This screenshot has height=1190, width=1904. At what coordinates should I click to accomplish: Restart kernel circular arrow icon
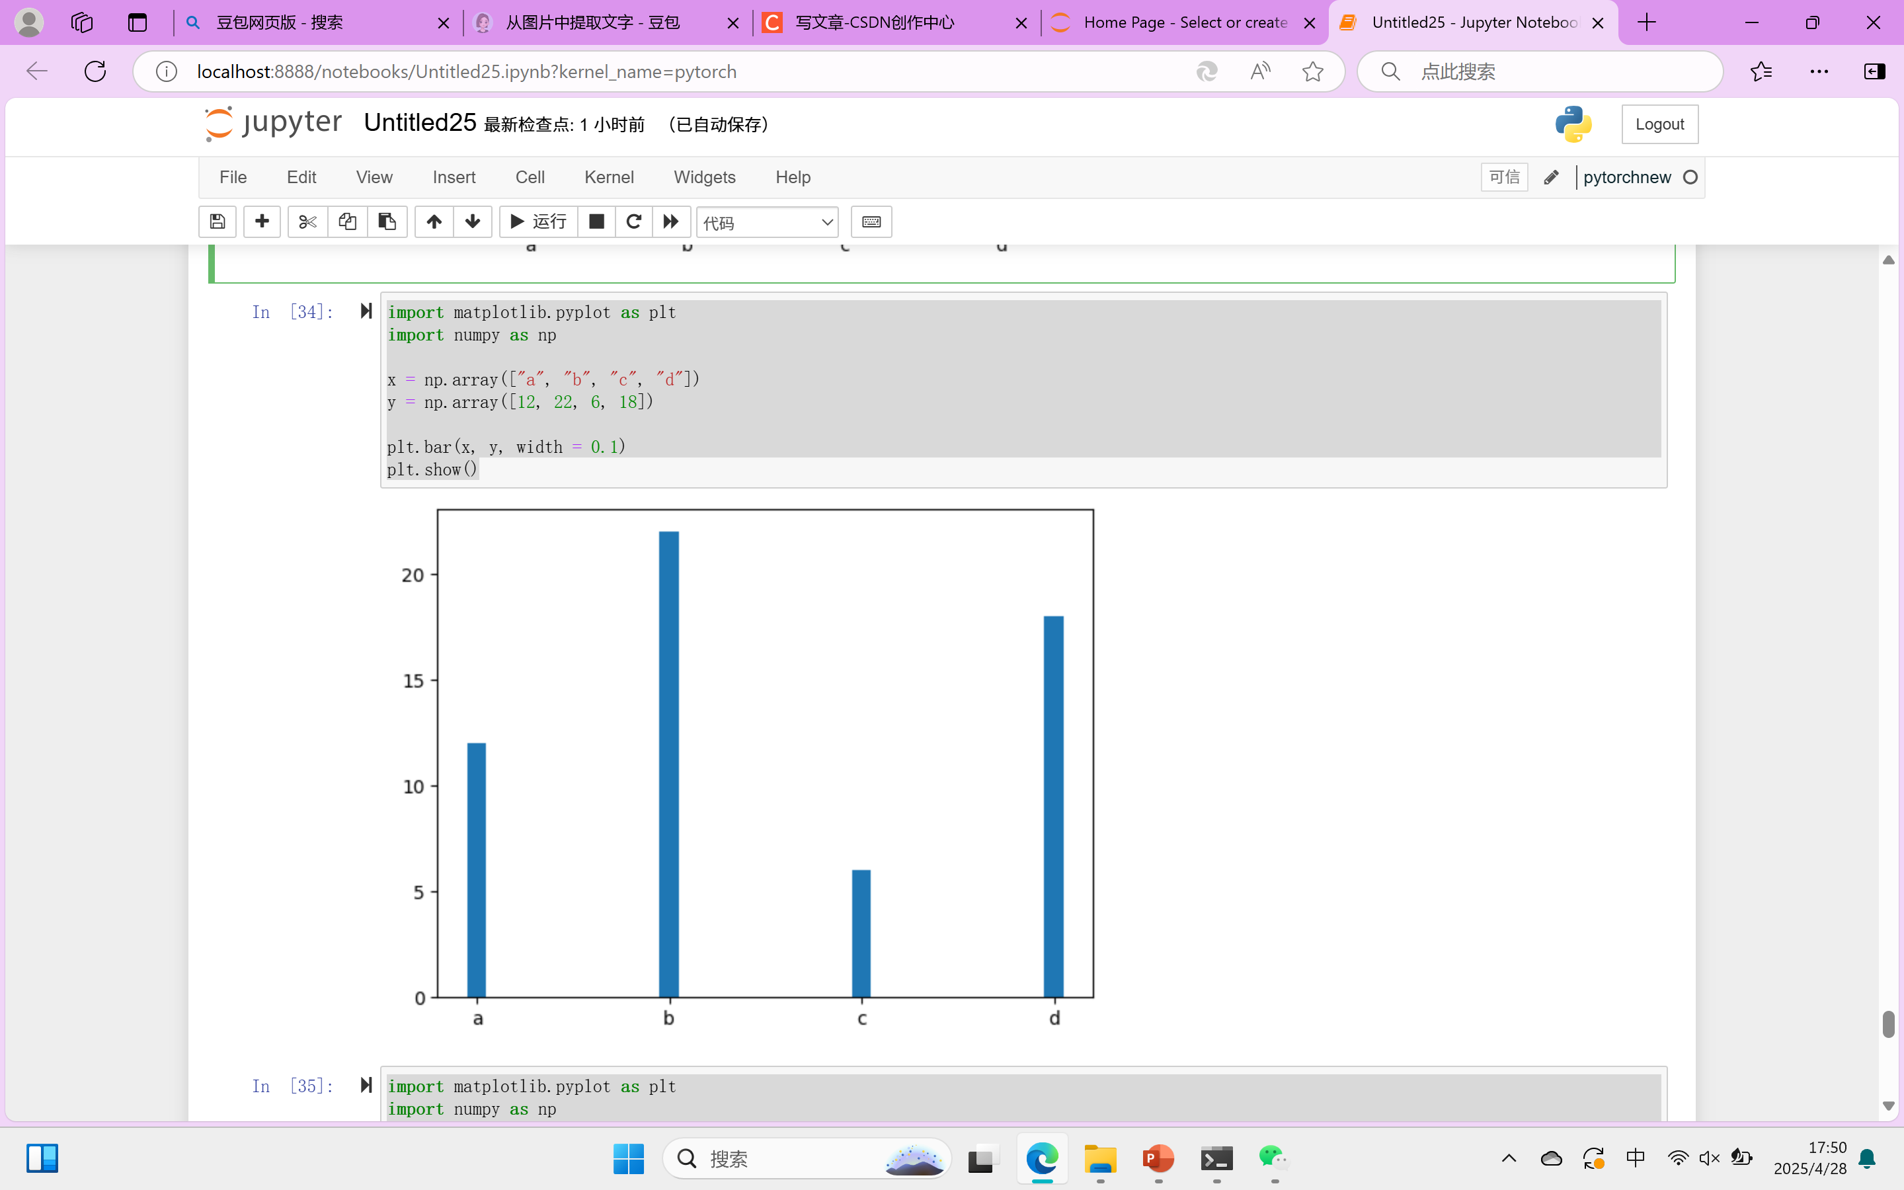[633, 222]
